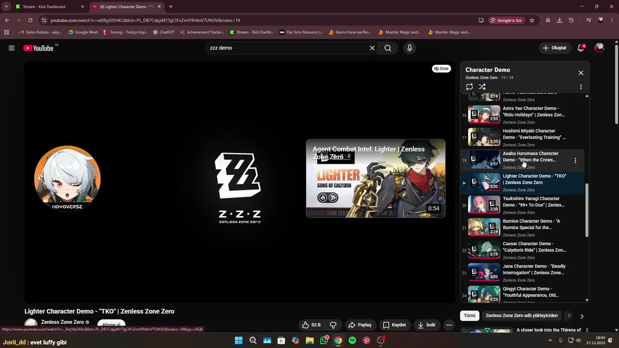The width and height of the screenshot is (619, 348).
Task: Open browser downloads icon
Action: (x=560, y=20)
